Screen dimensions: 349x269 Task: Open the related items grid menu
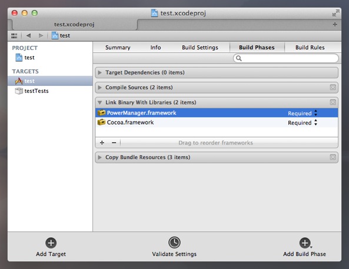(x=14, y=36)
